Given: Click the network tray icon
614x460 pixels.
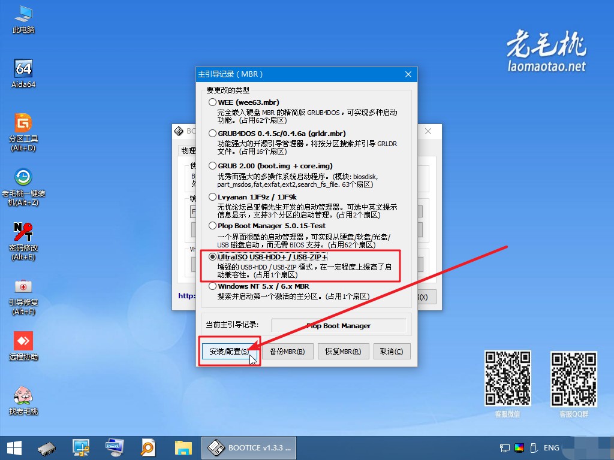Looking at the screenshot, I should pyautogui.click(x=505, y=448).
